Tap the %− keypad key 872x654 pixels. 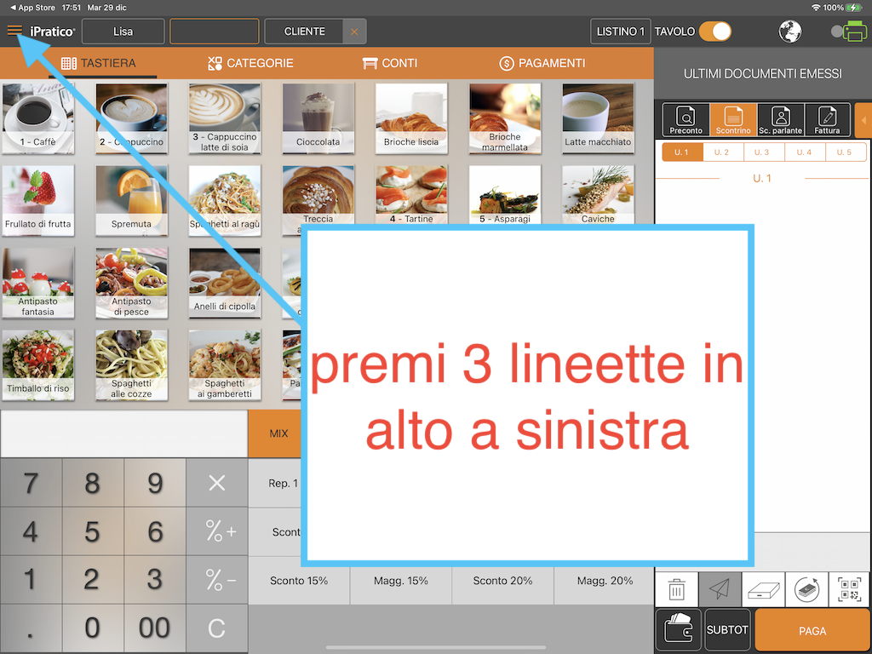[x=216, y=580]
